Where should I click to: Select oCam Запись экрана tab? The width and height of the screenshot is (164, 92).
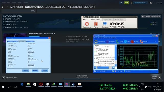click(95, 20)
